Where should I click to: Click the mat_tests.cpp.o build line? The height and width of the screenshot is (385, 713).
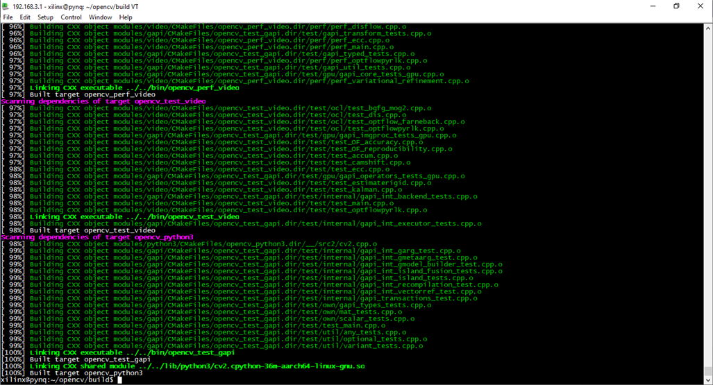pyautogui.click(x=201, y=311)
